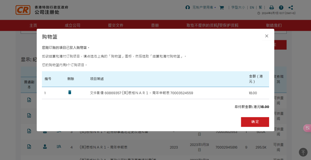The height and width of the screenshot is (160, 311).
Task: Switch language to EN
Action: tap(252, 7)
